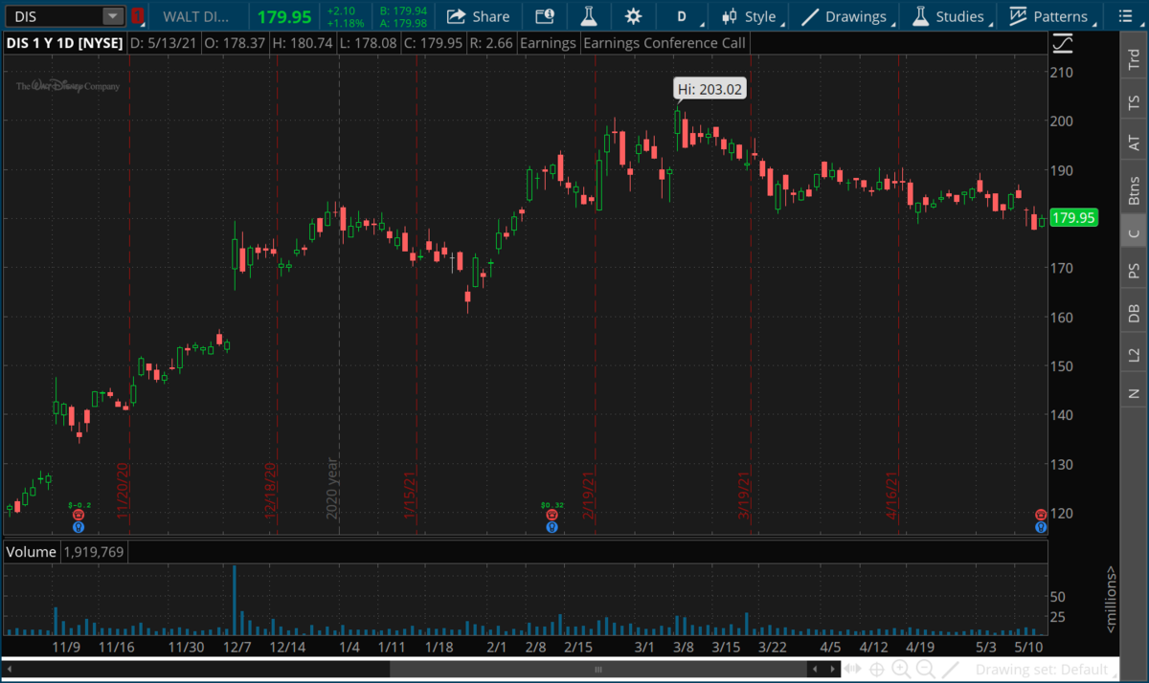The height and width of the screenshot is (683, 1149).
Task: Click the 12/18/20 expiration marker
Action: (270, 492)
